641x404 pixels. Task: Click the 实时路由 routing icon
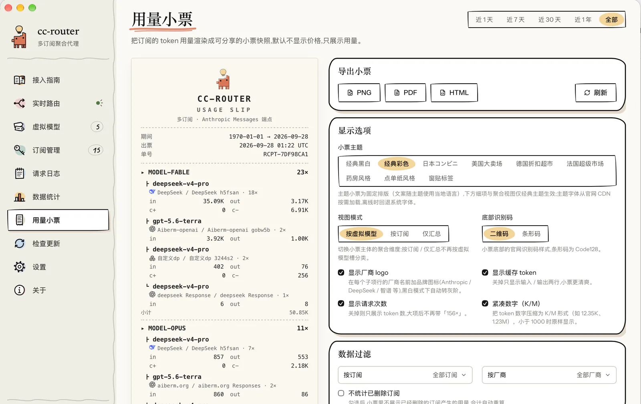pos(19,103)
